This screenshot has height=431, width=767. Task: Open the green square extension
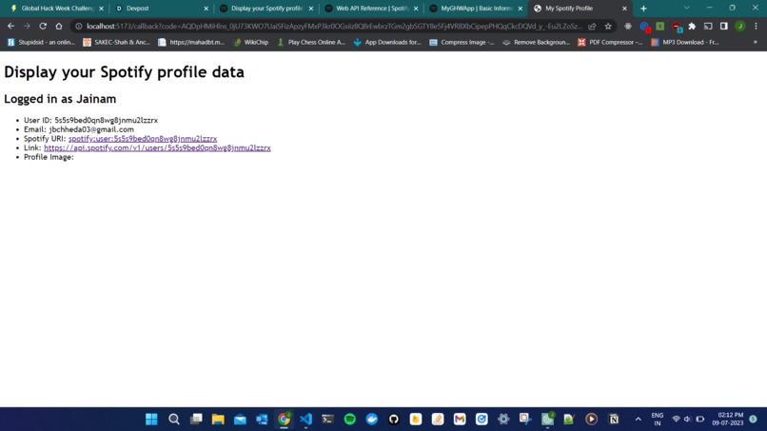(x=659, y=26)
